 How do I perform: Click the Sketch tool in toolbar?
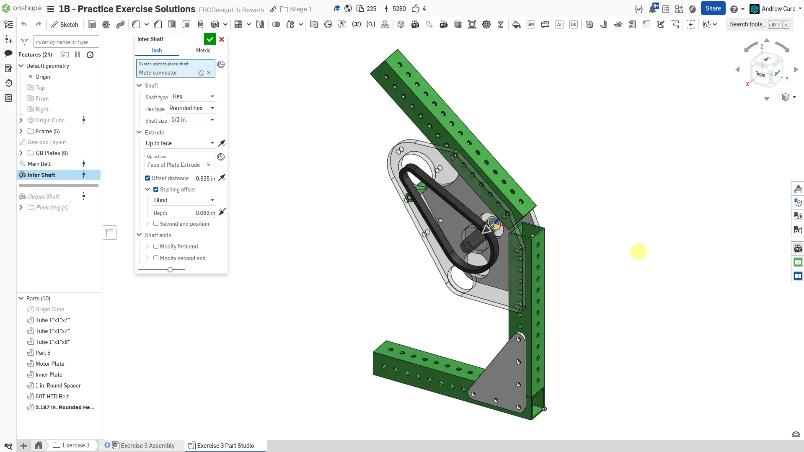pos(65,25)
